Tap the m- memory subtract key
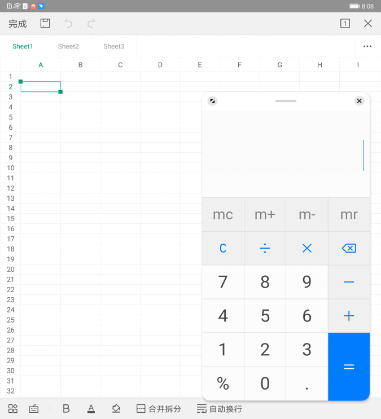 (x=307, y=215)
